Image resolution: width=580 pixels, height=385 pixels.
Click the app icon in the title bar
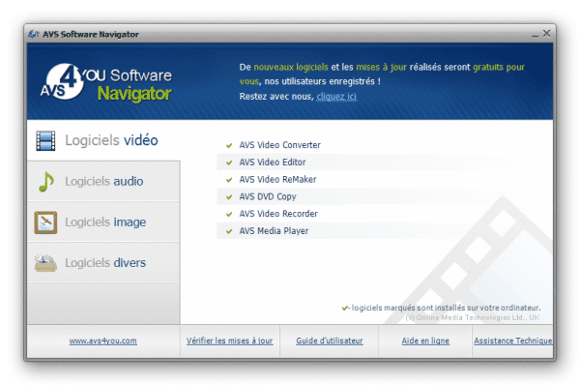pos(34,34)
